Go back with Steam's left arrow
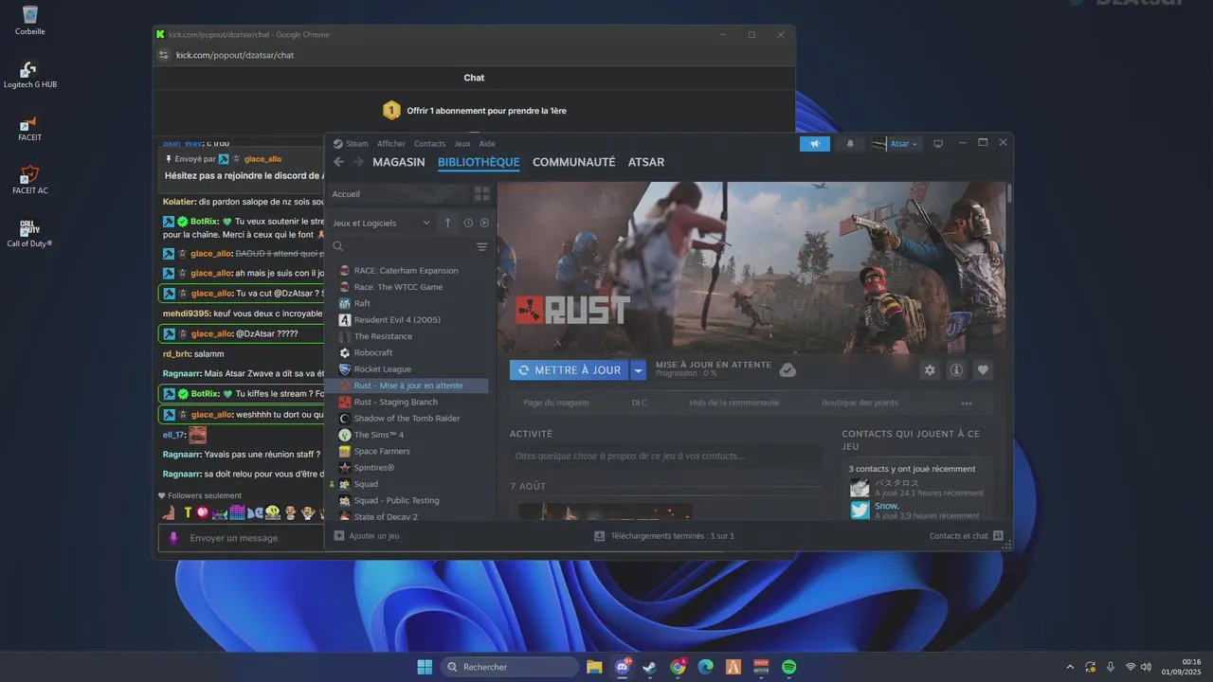1213x682 pixels. (x=338, y=162)
